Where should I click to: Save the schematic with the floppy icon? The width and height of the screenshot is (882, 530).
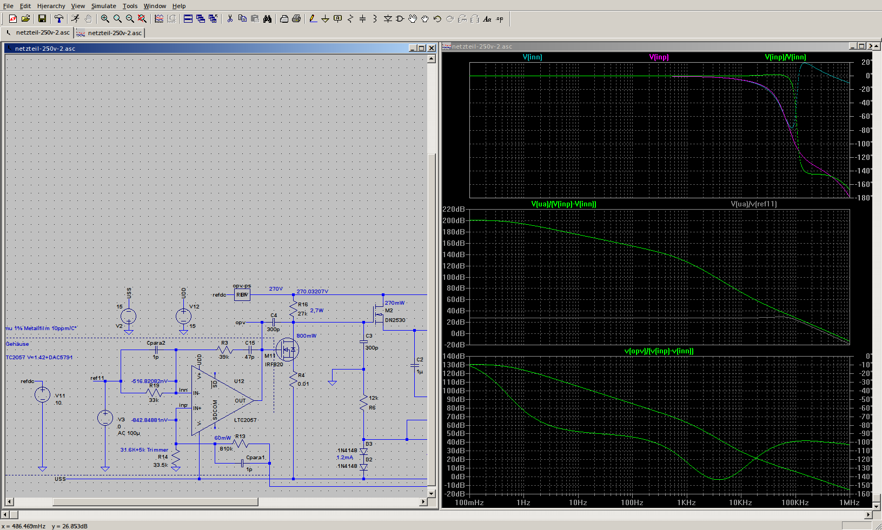(42, 19)
